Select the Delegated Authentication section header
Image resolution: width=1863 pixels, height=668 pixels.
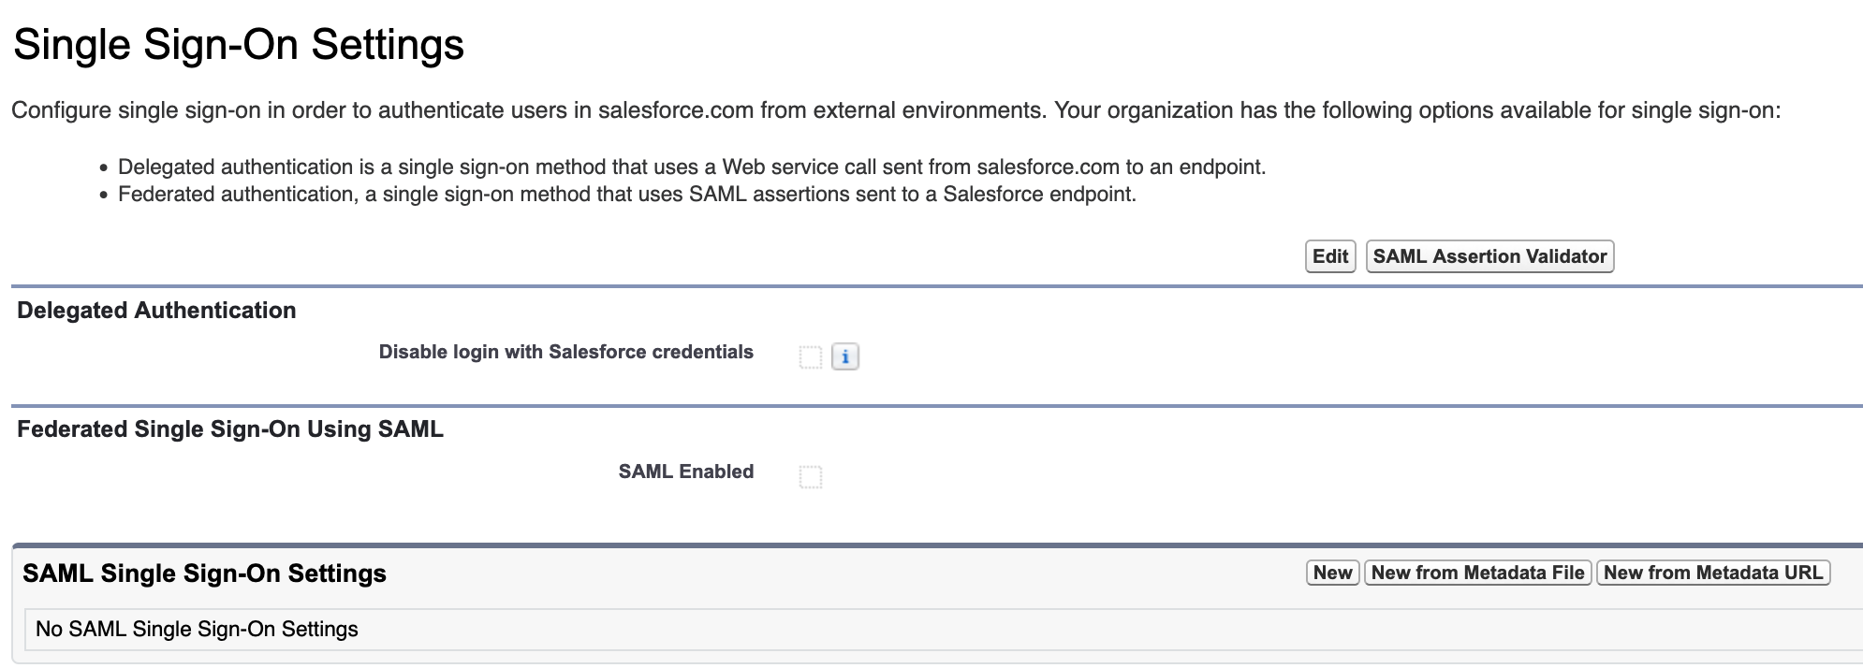156,310
